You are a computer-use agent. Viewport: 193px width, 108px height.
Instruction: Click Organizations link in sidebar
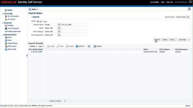pyautogui.click(x=13, y=43)
